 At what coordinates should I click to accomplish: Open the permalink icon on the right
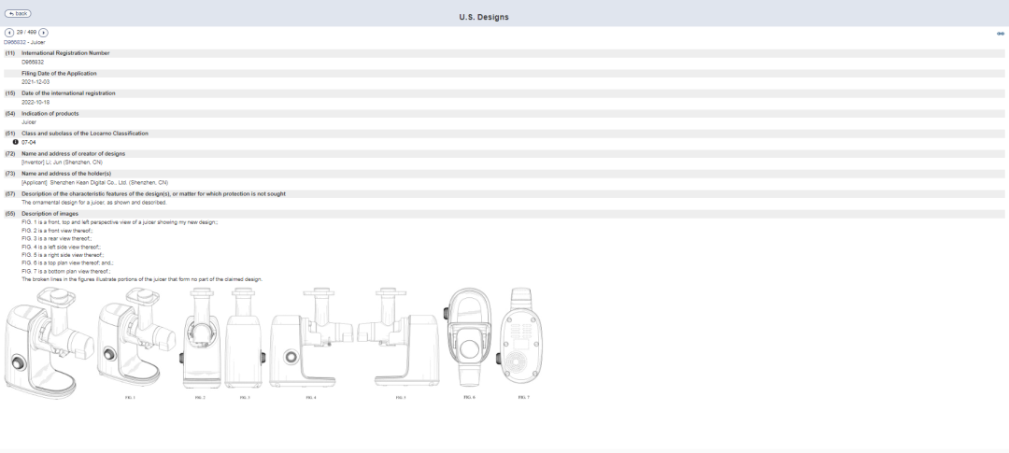pyautogui.click(x=1000, y=34)
